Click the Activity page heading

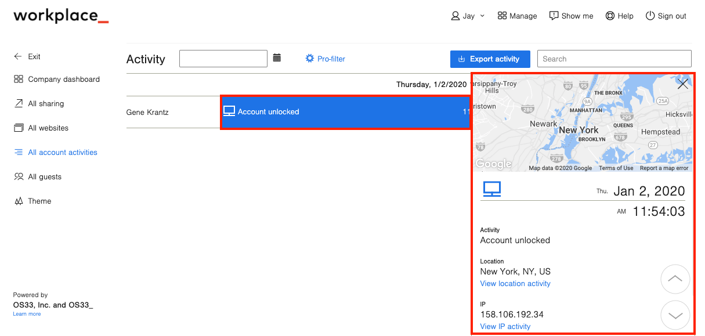[146, 59]
